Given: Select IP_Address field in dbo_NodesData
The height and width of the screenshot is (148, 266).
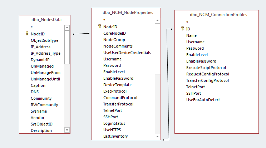Looking at the screenshot, I should [x=40, y=47].
